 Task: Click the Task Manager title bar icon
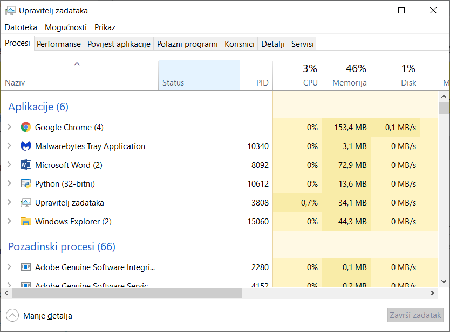tap(10, 11)
